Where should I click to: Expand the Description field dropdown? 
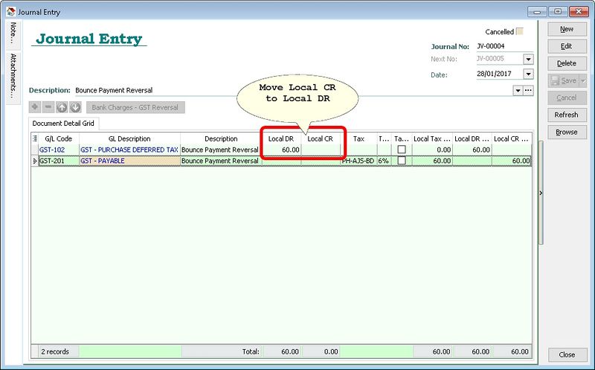coord(518,90)
